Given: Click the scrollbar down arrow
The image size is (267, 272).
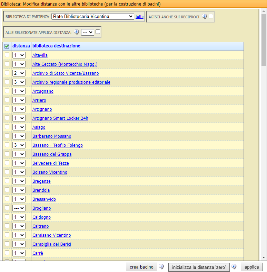Looking at the screenshot, I should [x=264, y=257].
